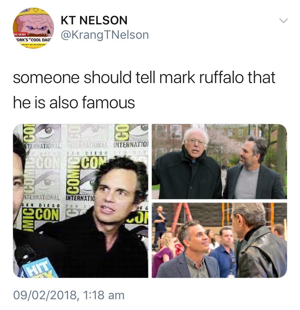View the top-right outdoor campus photo
The image size is (300, 310).
pyautogui.click(x=220, y=161)
